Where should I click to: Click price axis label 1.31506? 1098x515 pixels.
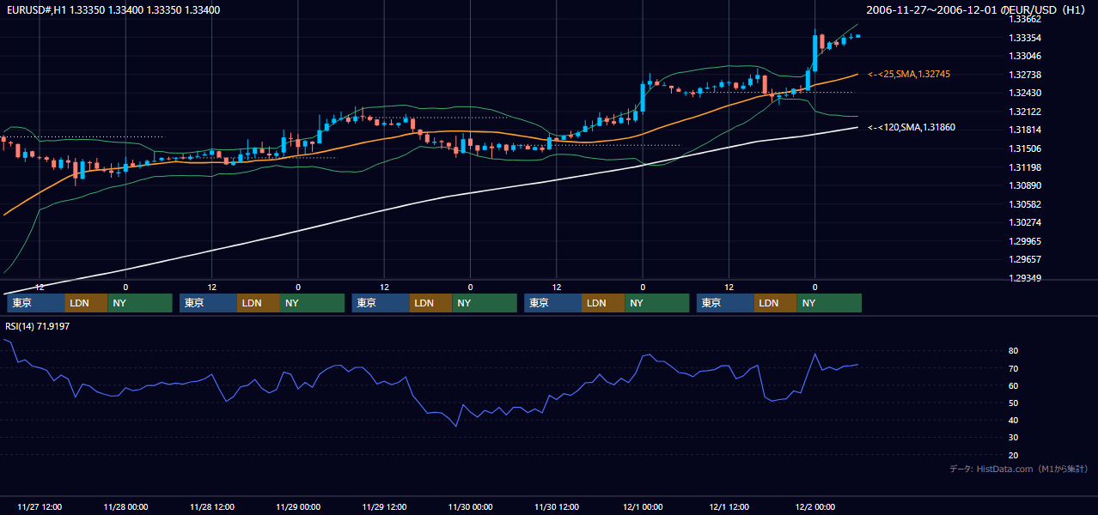(x=1024, y=148)
